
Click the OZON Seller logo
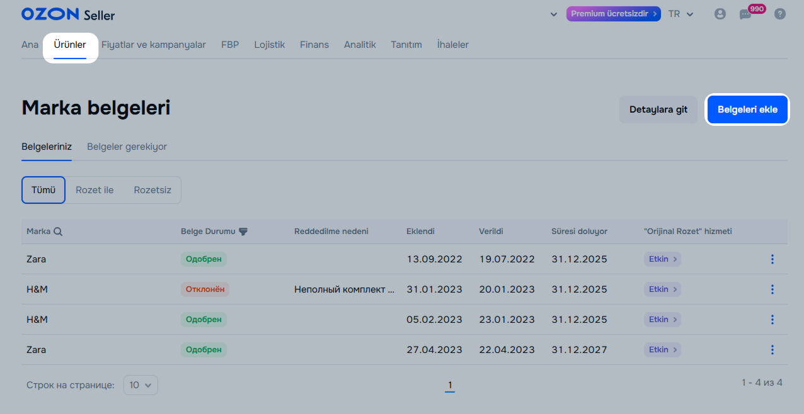click(68, 14)
